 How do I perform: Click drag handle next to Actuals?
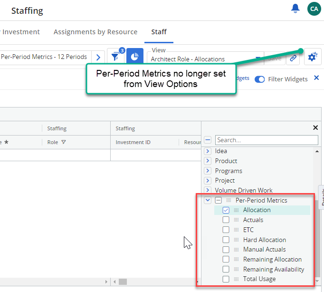236,220
